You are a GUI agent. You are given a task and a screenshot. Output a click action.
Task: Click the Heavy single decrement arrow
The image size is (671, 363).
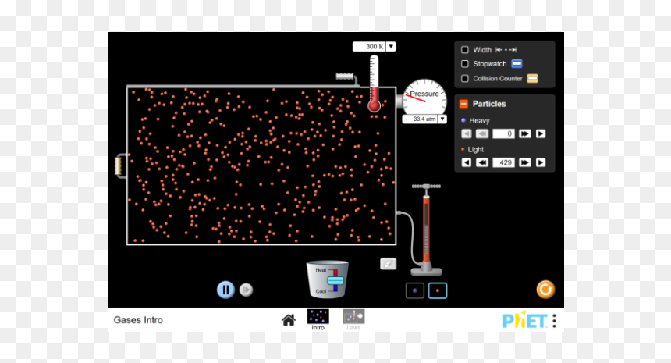click(467, 134)
